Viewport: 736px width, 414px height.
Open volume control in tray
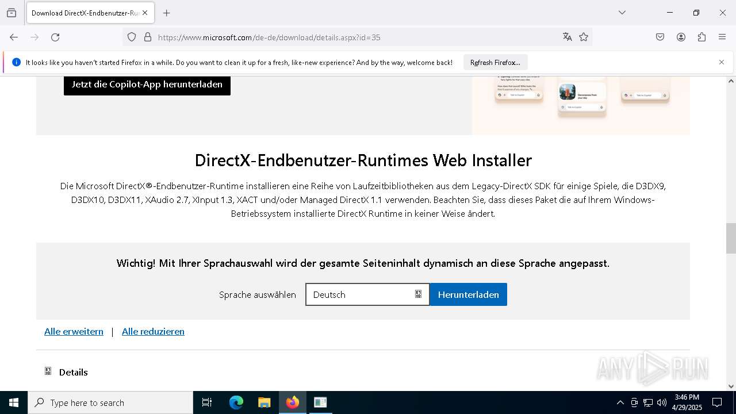click(x=662, y=402)
